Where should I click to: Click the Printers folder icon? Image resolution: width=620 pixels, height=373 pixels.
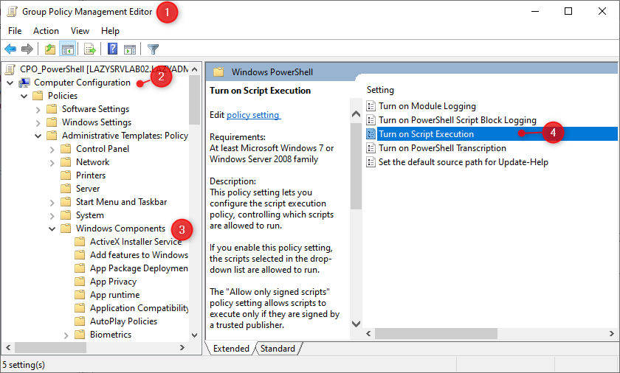[x=66, y=175]
